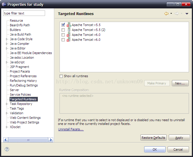193x157 pixels.
Task: Expand the Java Editor node
Action: tap(7, 48)
